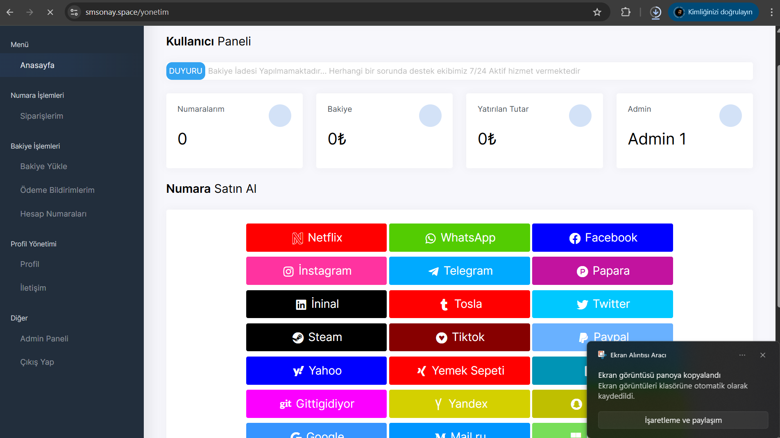Click the page's vertical scrollbar
This screenshot has width=780, height=438.
(x=778, y=184)
